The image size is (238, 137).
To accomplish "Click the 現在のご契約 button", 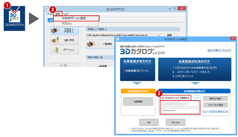I will coord(215,99).
